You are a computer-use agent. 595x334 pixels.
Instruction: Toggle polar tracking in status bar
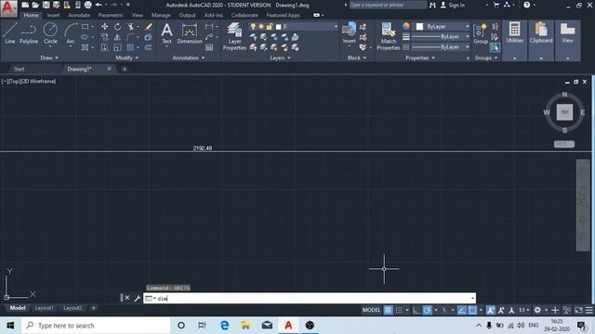[x=428, y=310]
